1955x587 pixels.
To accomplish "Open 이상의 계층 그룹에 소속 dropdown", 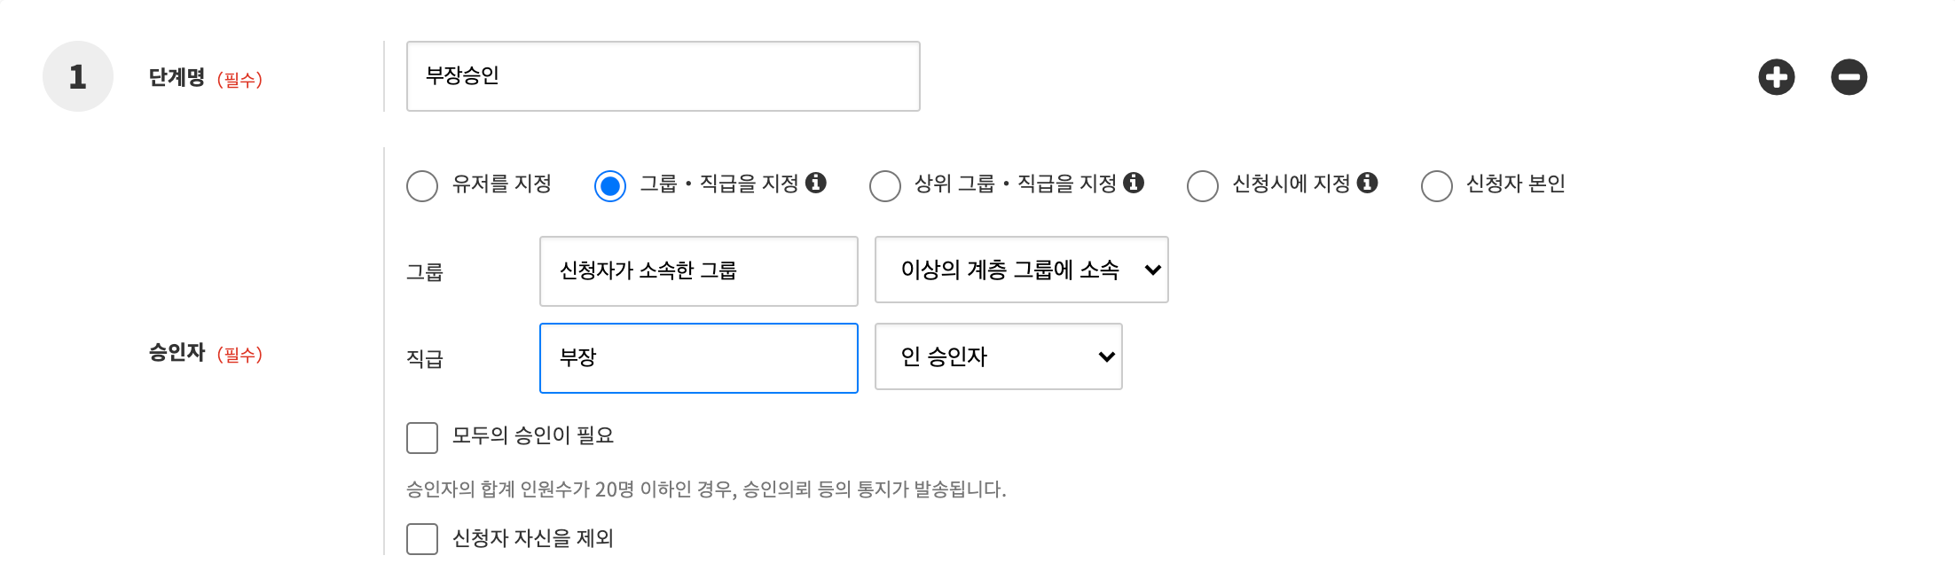I will [x=1021, y=270].
